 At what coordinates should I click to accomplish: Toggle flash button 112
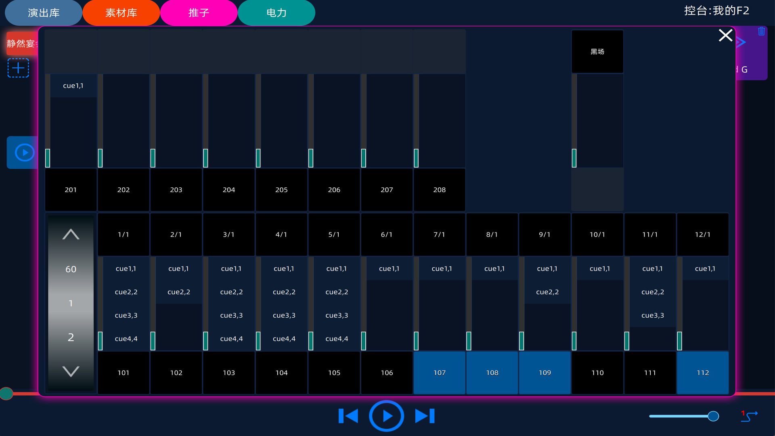(702, 373)
